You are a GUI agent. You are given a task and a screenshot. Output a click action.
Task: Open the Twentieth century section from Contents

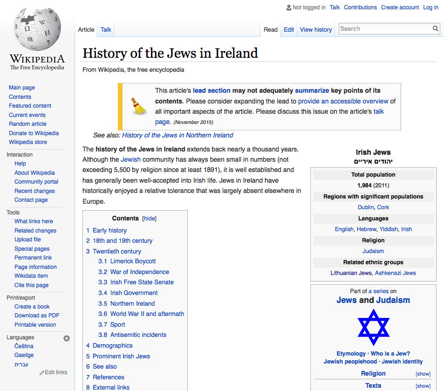(117, 251)
